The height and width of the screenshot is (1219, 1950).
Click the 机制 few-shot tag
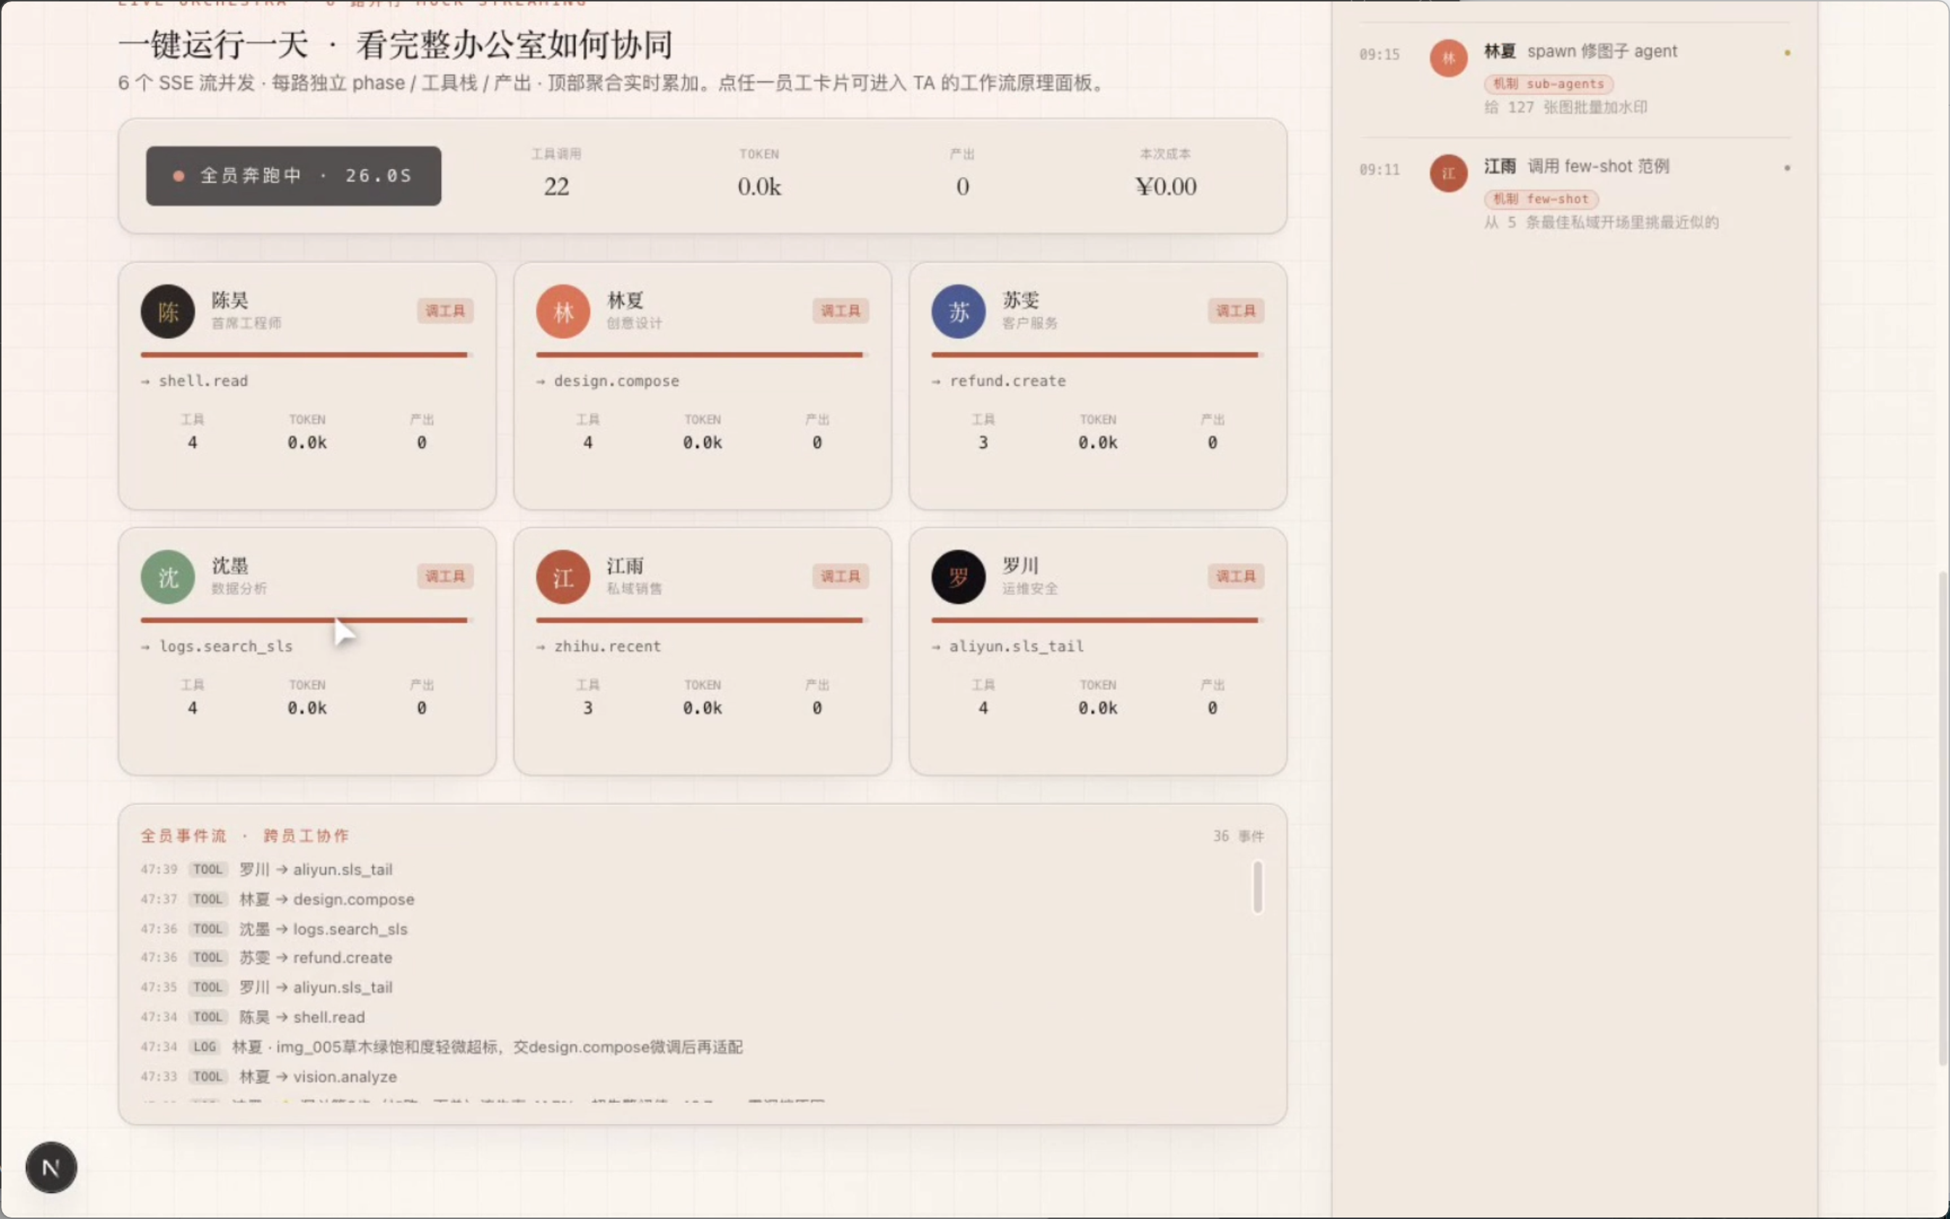(1541, 199)
